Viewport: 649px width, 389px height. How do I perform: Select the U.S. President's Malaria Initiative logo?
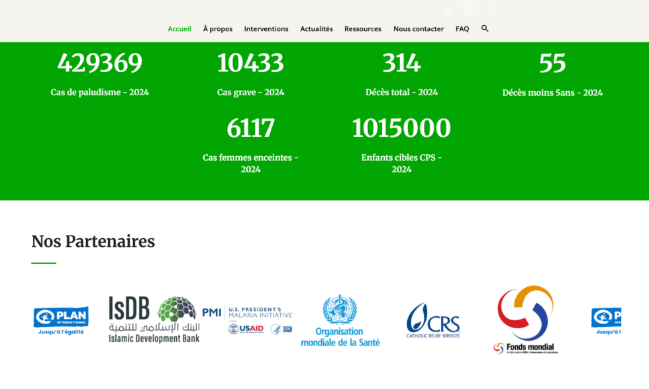click(x=247, y=320)
